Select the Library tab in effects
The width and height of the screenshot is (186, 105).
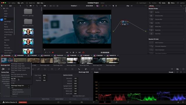click(x=151, y=6)
